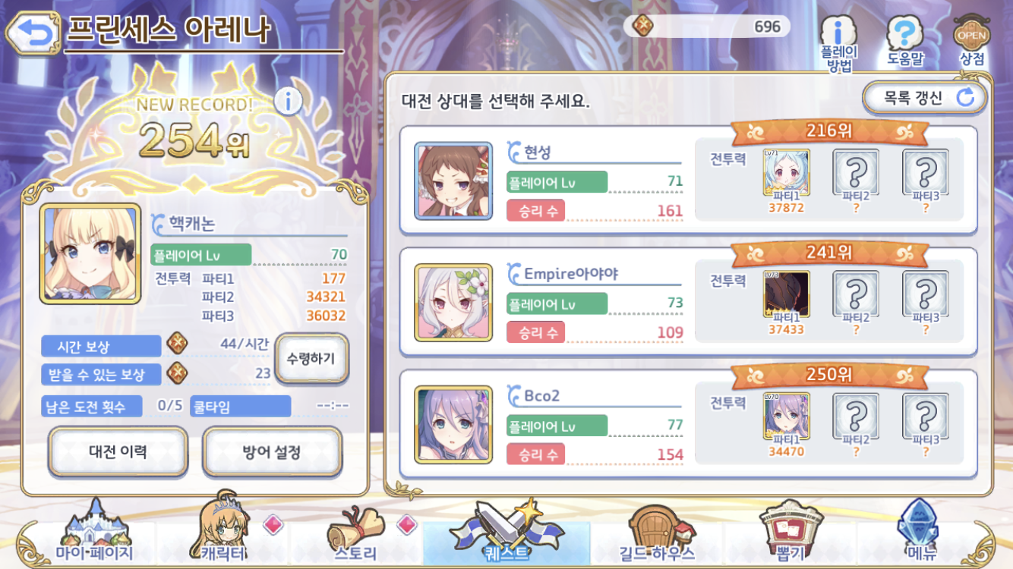Screen dimensions: 1013x569
Task: Open the 도움말 question mark icon
Action: (904, 42)
